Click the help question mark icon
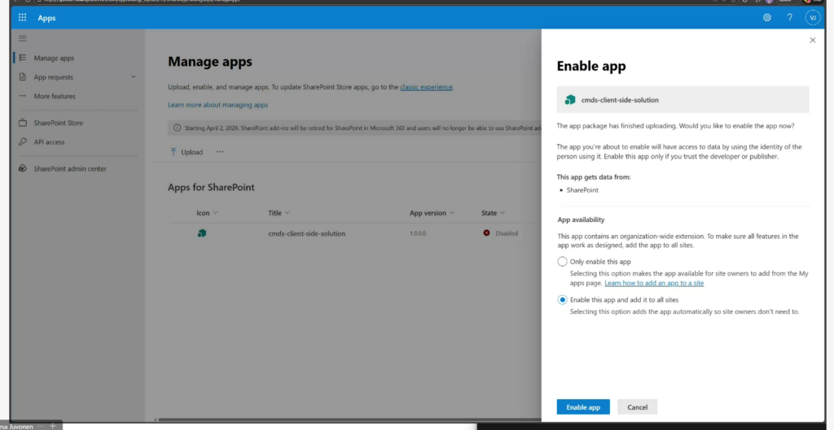 [789, 18]
